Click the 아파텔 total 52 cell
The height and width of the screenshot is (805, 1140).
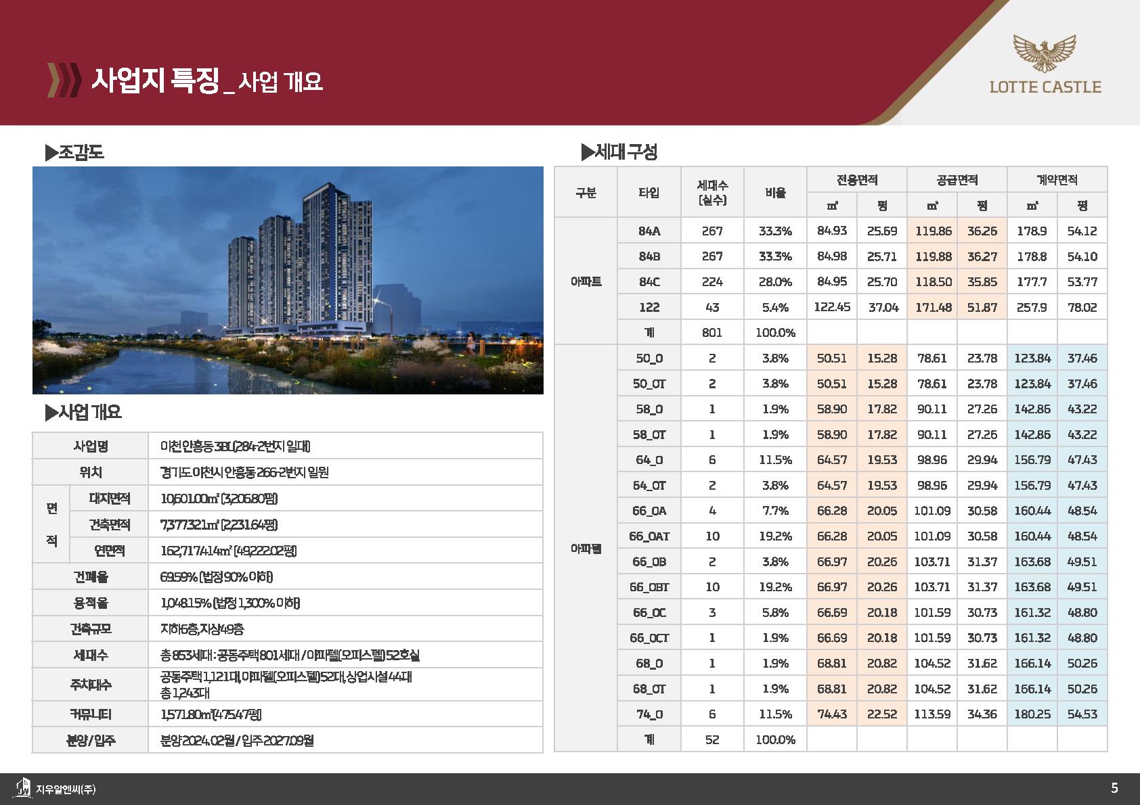[712, 739]
